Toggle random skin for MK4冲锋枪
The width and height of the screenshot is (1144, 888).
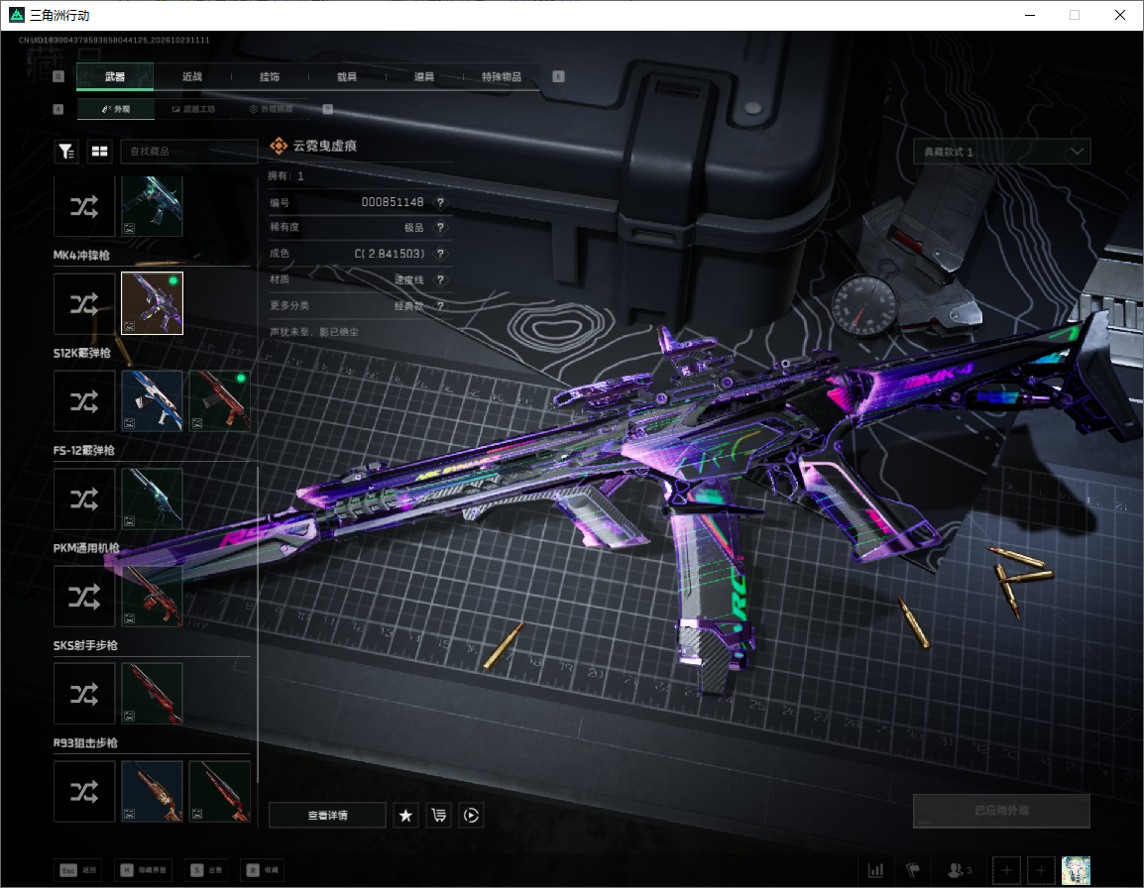click(x=84, y=303)
